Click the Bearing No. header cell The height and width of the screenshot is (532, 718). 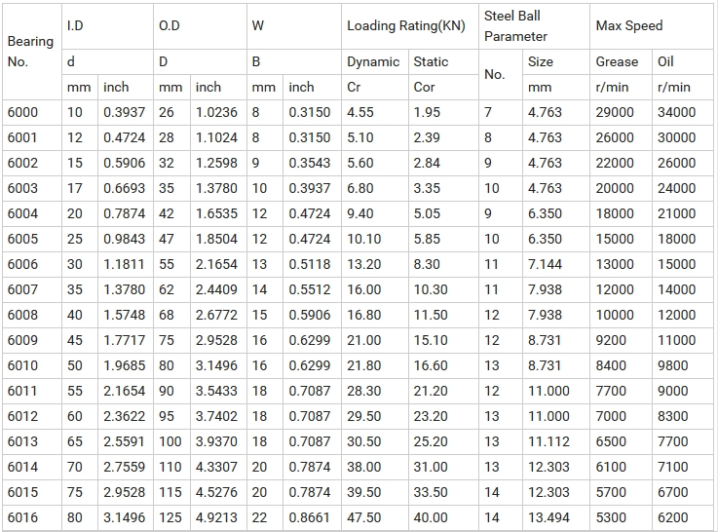coord(32,52)
